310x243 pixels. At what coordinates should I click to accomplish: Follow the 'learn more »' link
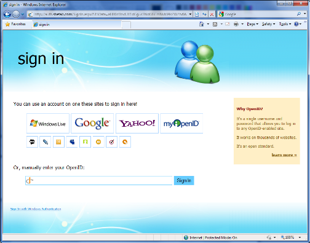pos(284,155)
